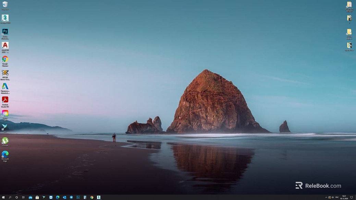Open Adobe Photoshop desktop shortcut

(x=5, y=32)
